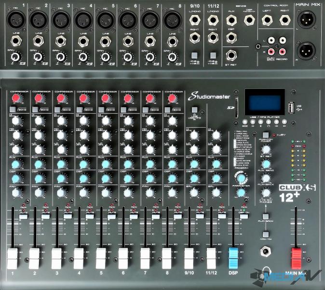The image size is (325, 290).
Task: Select the channel 8 LINE jack
Action: (x=173, y=42)
